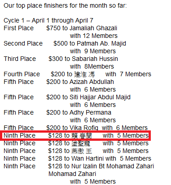Select the Fourth Place label

tap(22, 74)
